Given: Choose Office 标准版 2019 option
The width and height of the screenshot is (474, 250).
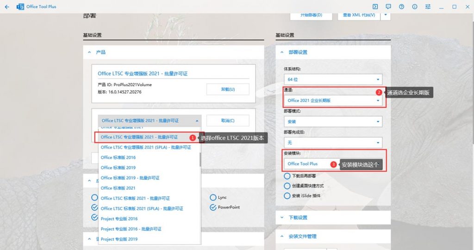Looking at the screenshot, I should tap(150, 168).
